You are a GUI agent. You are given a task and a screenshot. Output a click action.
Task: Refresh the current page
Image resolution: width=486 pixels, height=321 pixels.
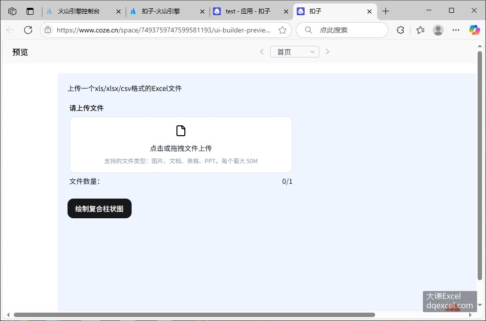[x=28, y=30]
